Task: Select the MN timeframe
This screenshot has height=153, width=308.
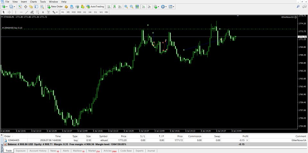Action: click(106, 12)
